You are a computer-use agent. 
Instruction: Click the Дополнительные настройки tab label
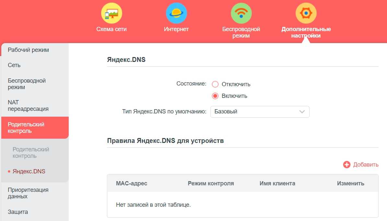pyautogui.click(x=306, y=32)
